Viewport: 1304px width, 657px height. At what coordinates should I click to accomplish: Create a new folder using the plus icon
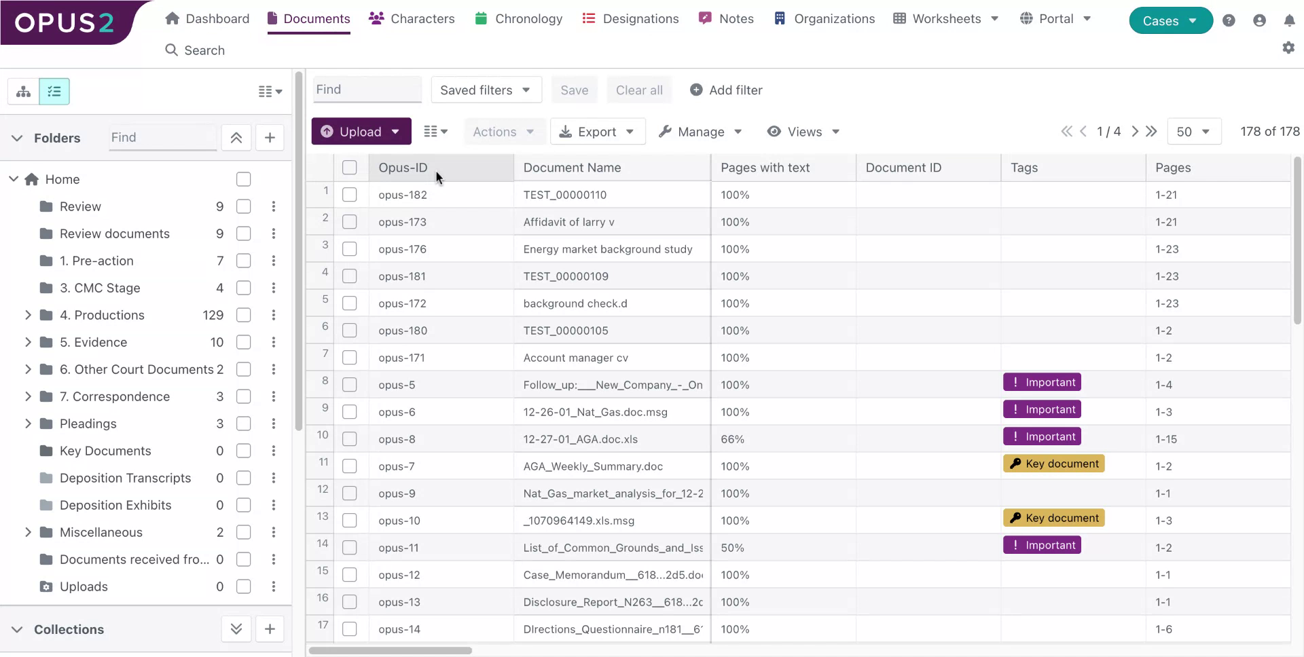coord(270,137)
